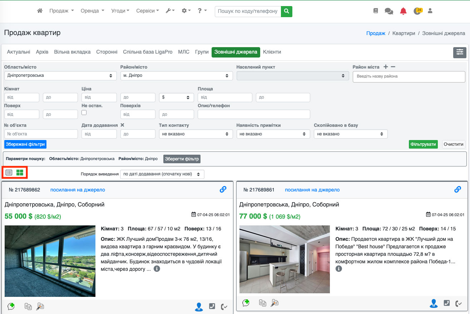Click the green 'Фільтрувати' button

(x=423, y=144)
